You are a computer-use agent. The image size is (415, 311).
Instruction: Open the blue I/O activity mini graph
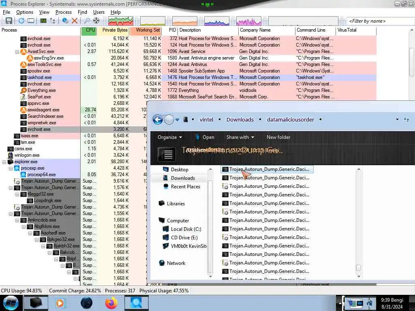(x=216, y=21)
